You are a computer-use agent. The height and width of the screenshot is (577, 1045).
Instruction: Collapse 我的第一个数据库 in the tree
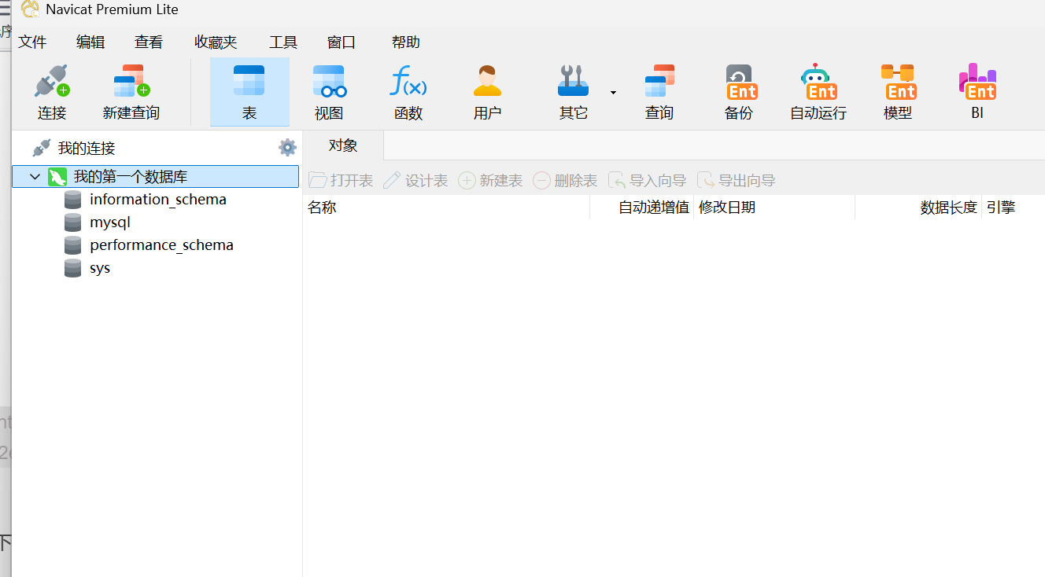35,176
